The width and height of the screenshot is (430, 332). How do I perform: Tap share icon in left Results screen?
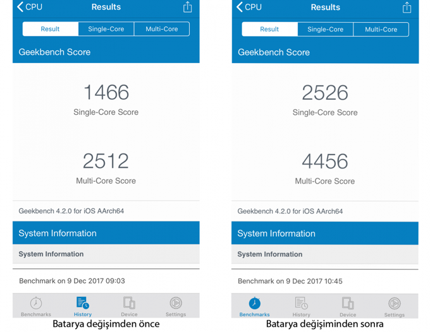(x=187, y=7)
